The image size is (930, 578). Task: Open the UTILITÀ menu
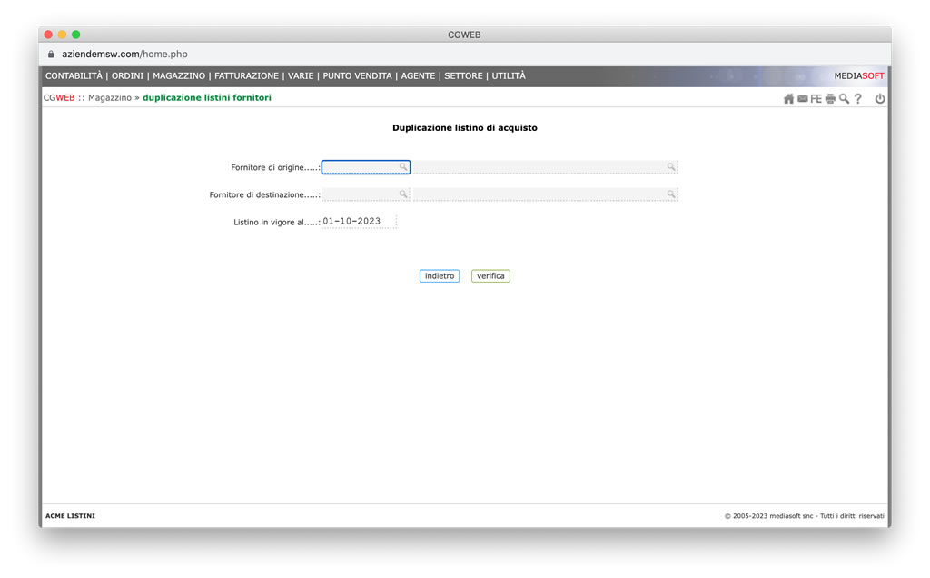[x=509, y=76]
